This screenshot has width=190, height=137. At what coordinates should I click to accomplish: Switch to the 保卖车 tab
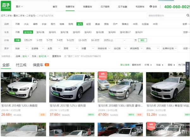[38, 65]
